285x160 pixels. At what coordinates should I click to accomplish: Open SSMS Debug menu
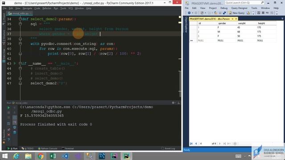click(224, 8)
